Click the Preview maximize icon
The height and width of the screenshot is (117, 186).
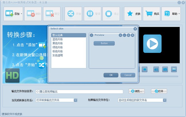[x=128, y=35]
